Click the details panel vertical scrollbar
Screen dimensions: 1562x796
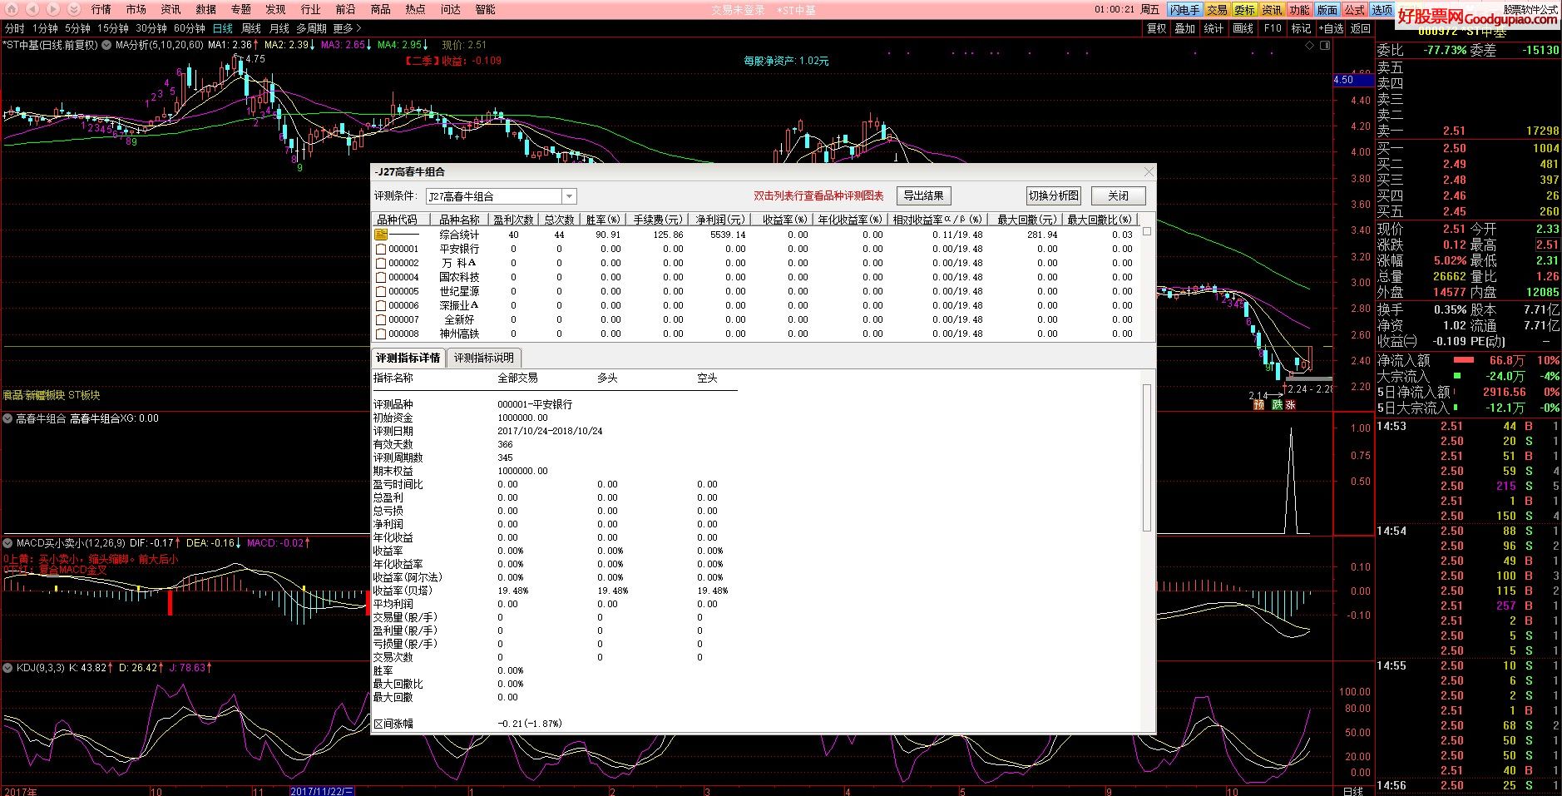coord(1147,457)
